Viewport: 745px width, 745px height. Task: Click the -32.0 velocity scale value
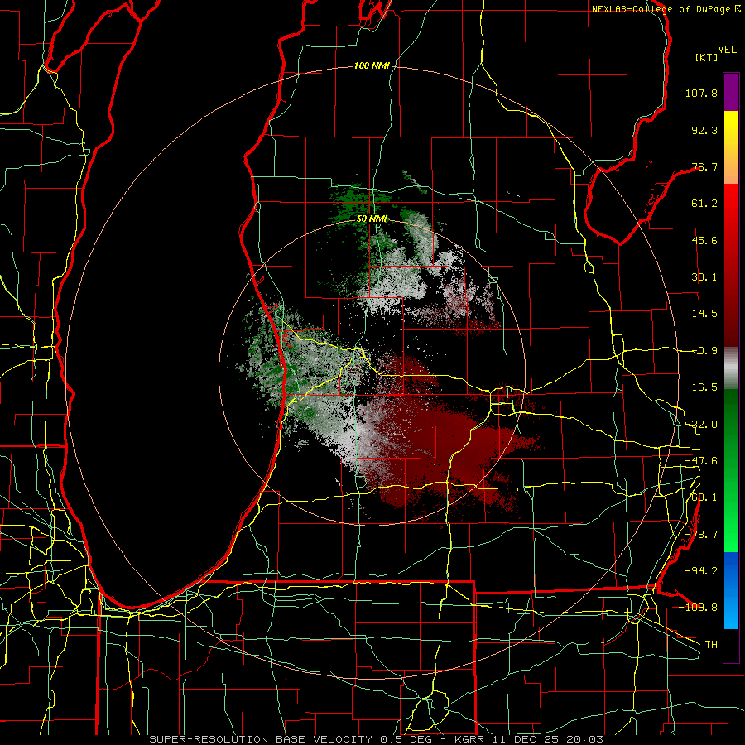(x=701, y=425)
